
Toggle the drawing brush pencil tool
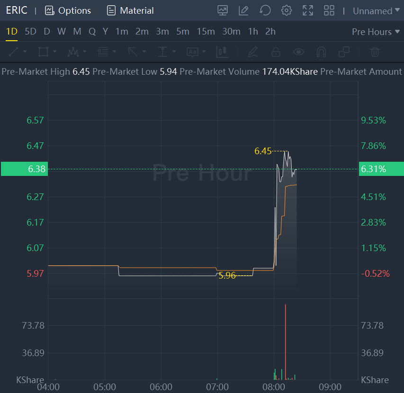click(x=252, y=52)
